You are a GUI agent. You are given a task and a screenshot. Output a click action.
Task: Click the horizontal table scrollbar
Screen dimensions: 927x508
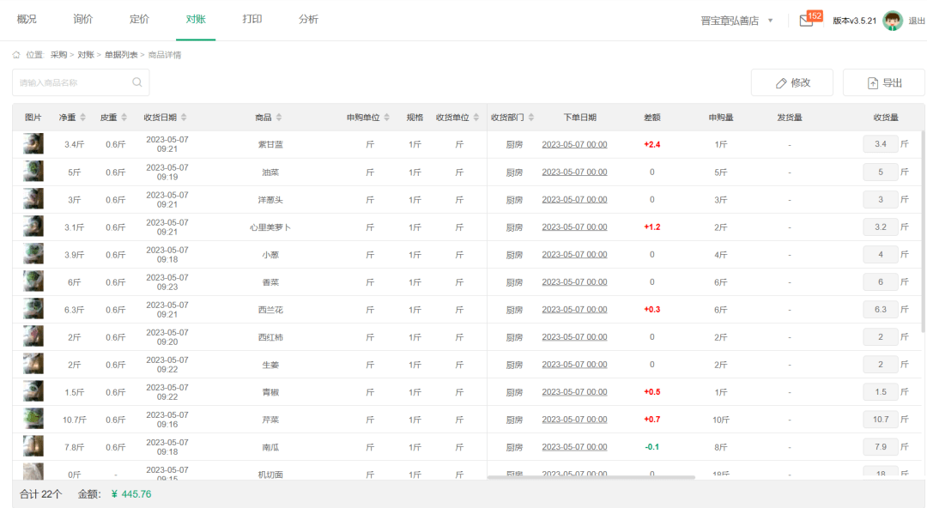click(591, 477)
